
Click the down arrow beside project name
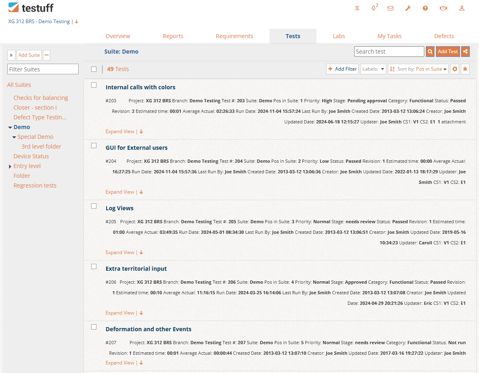pyautogui.click(x=77, y=22)
